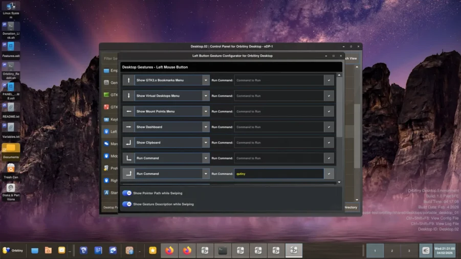The height and width of the screenshot is (259, 461).
Task: Open the Documents folder on desktop
Action: point(11,150)
